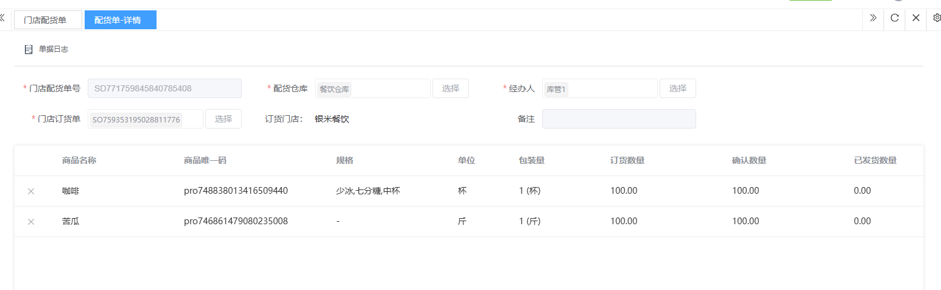
Task: Select the 配货单-详情 tab
Action: pyautogui.click(x=121, y=20)
